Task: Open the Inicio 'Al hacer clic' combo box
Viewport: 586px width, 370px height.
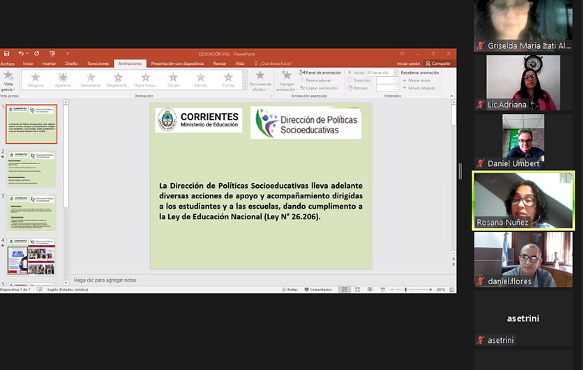Action: point(382,73)
